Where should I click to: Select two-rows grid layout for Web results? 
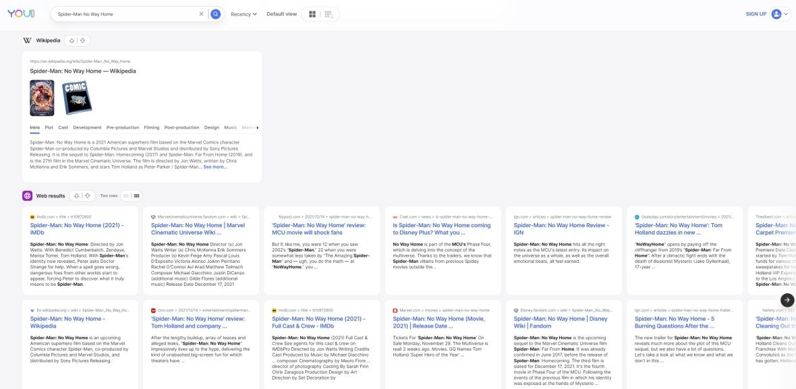click(137, 196)
